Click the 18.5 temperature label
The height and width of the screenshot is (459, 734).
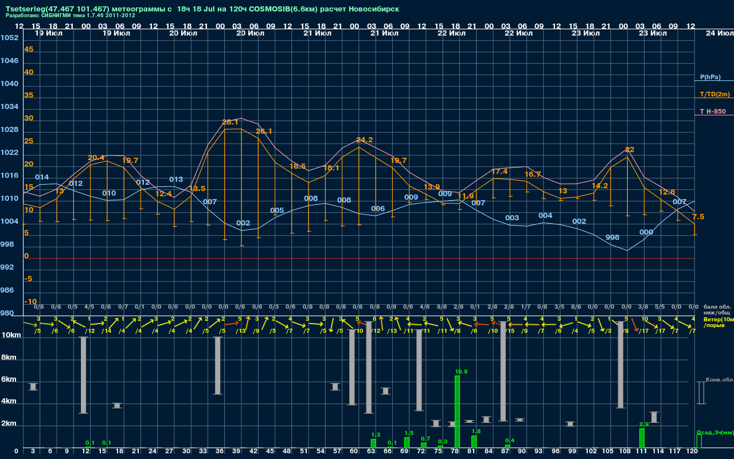tap(298, 166)
